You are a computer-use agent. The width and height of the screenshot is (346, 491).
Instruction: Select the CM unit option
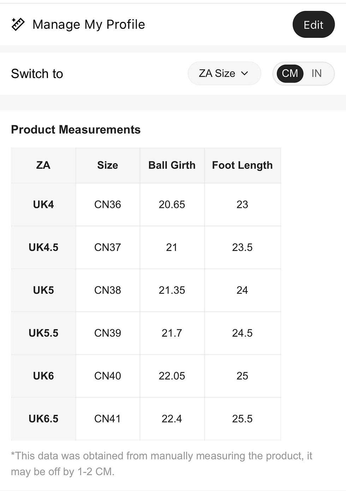tap(290, 73)
